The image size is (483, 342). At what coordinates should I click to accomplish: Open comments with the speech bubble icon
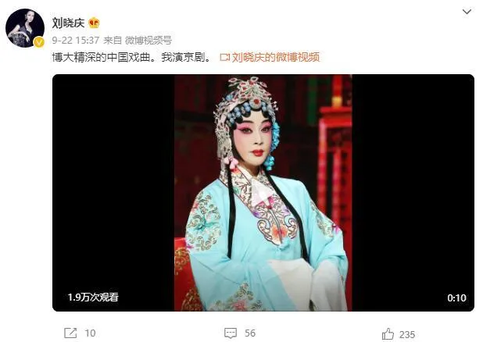pos(231,333)
